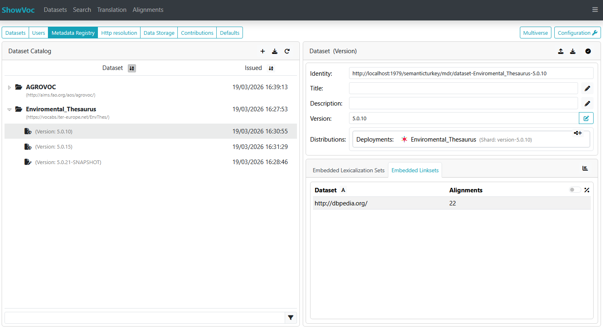The image size is (603, 329).
Task: Click the issued time 19/03/2026 16:39:13
Action: click(260, 87)
